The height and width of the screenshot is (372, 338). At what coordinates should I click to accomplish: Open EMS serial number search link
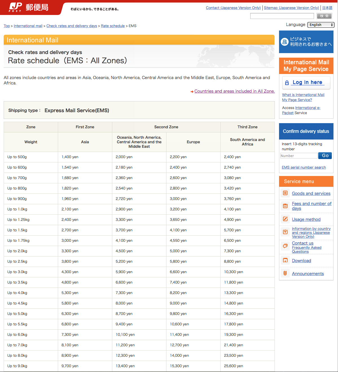coord(304,167)
